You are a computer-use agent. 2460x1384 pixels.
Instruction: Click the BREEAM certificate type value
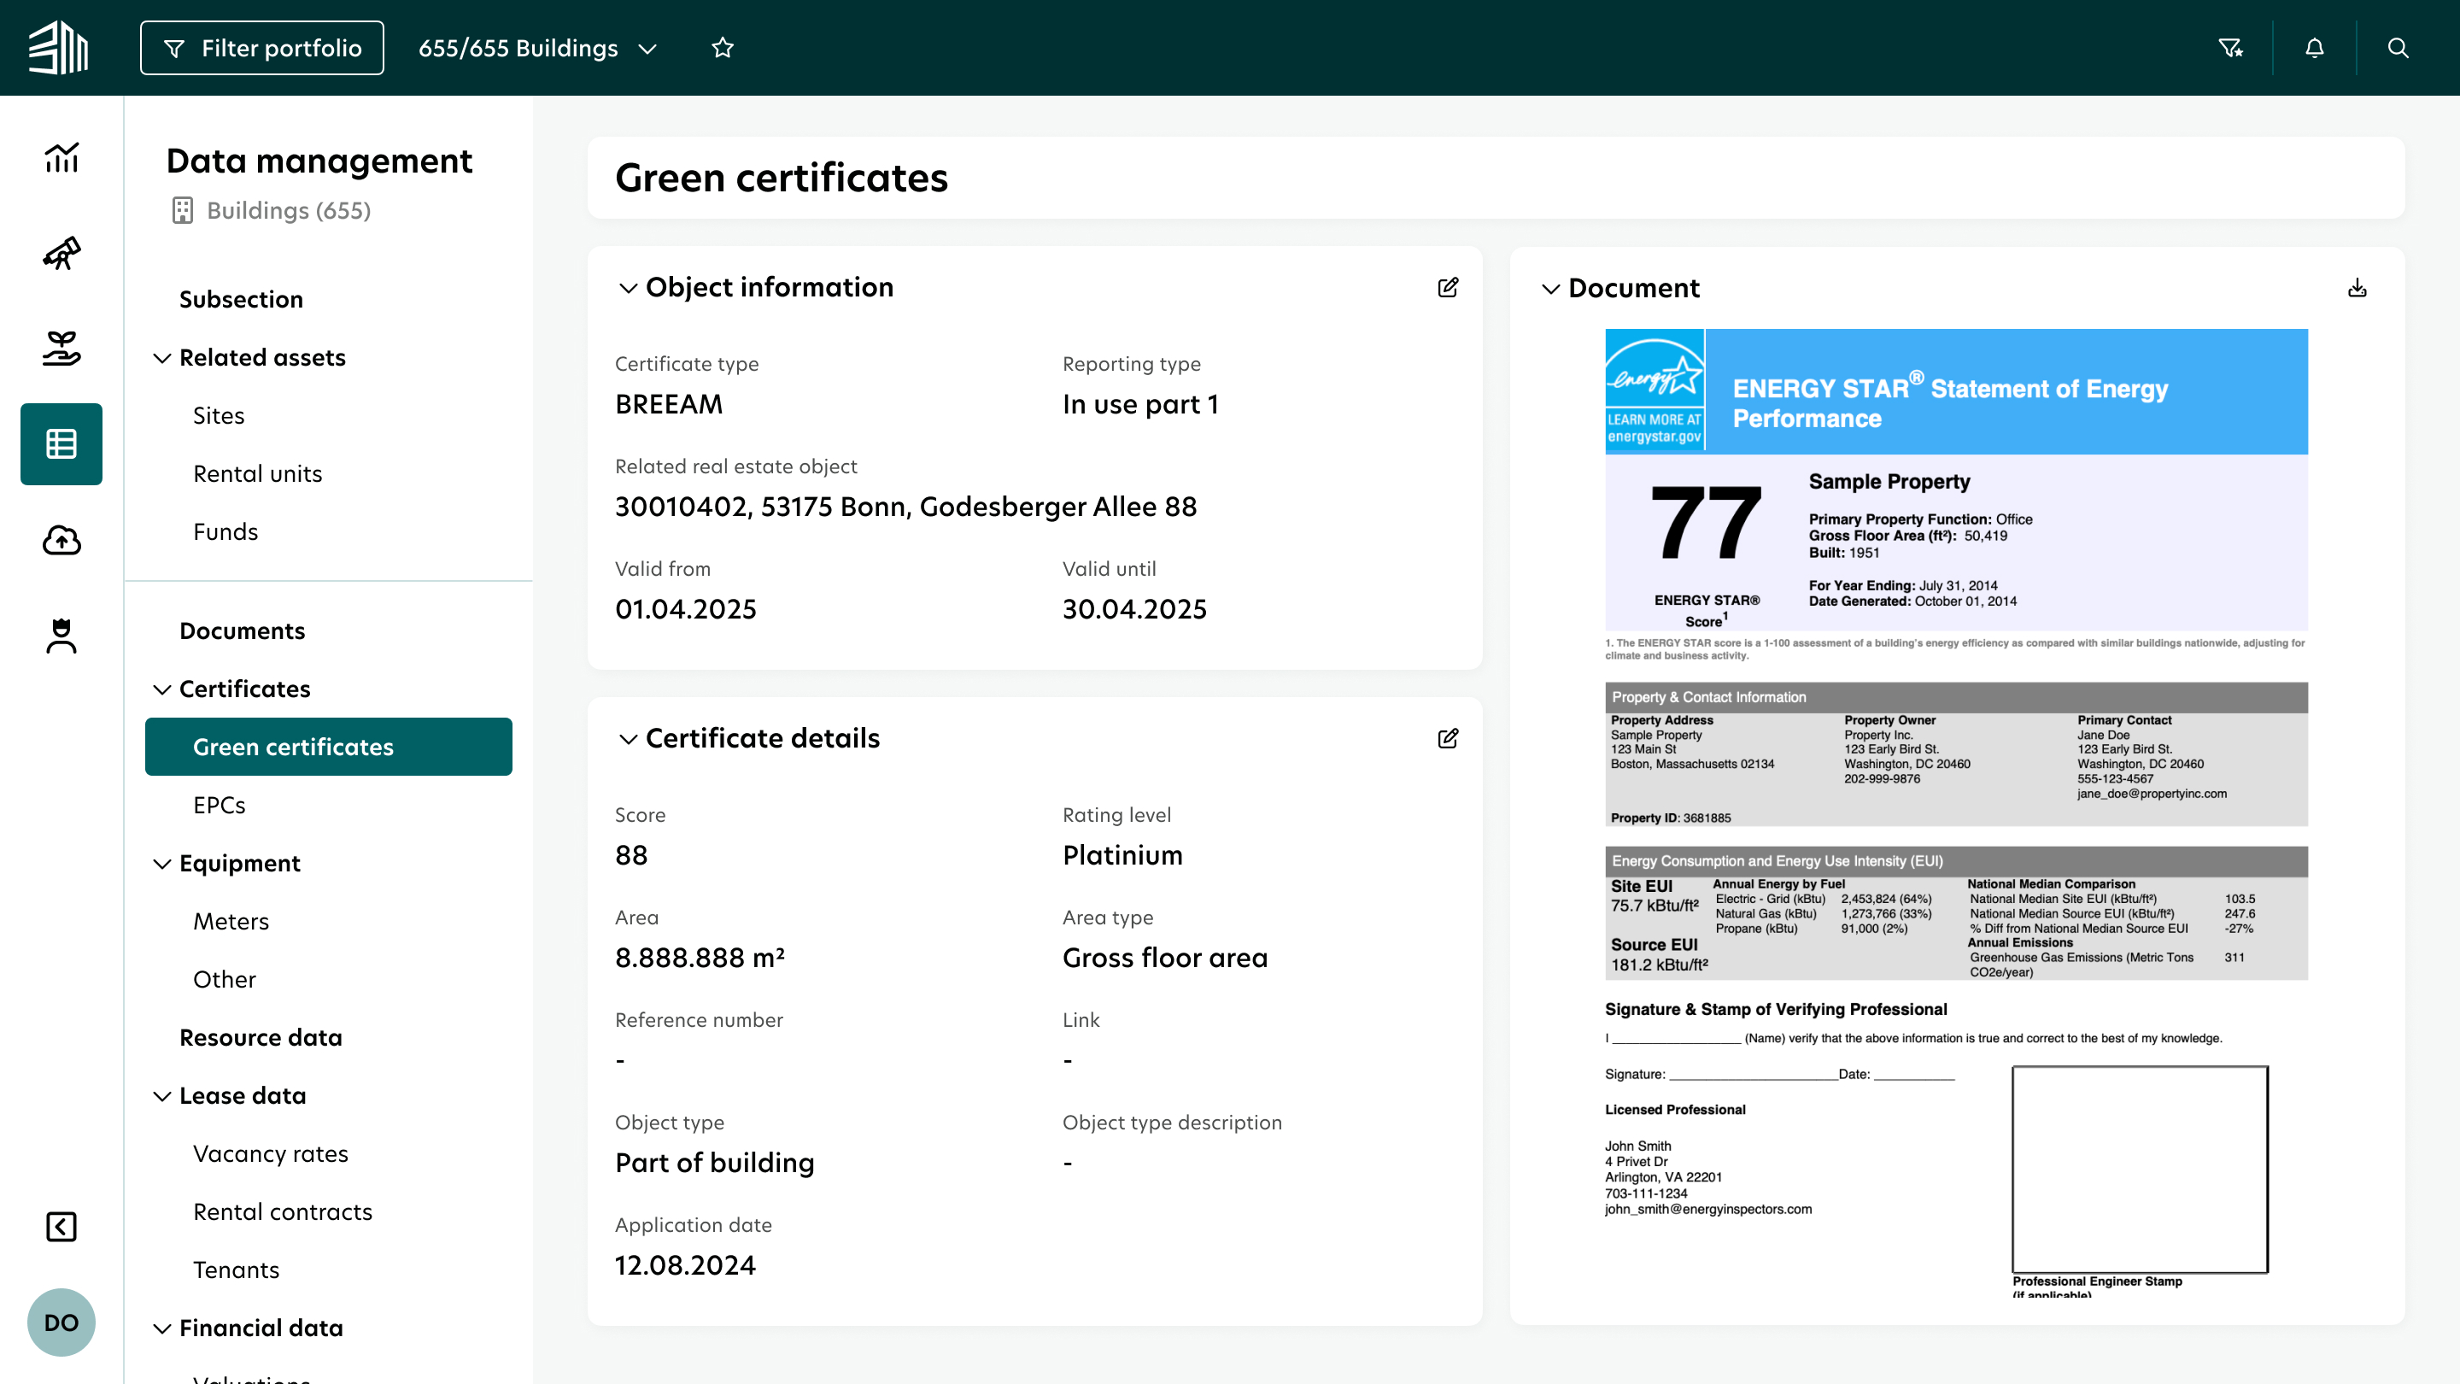click(669, 404)
